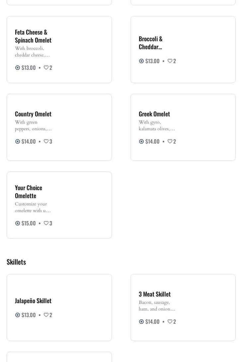This screenshot has width=249, height=362.
Task: Add Your Choice Omelette to cart
Action: pos(18,223)
